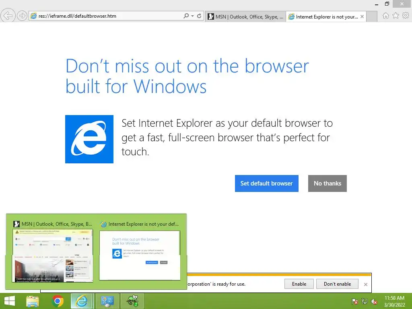The width and height of the screenshot is (412, 309).
Task: Dismiss the add-on notification bar
Action: point(365,284)
